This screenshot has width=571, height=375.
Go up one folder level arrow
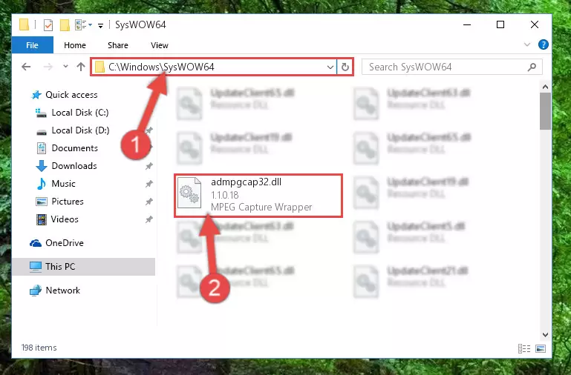point(81,67)
